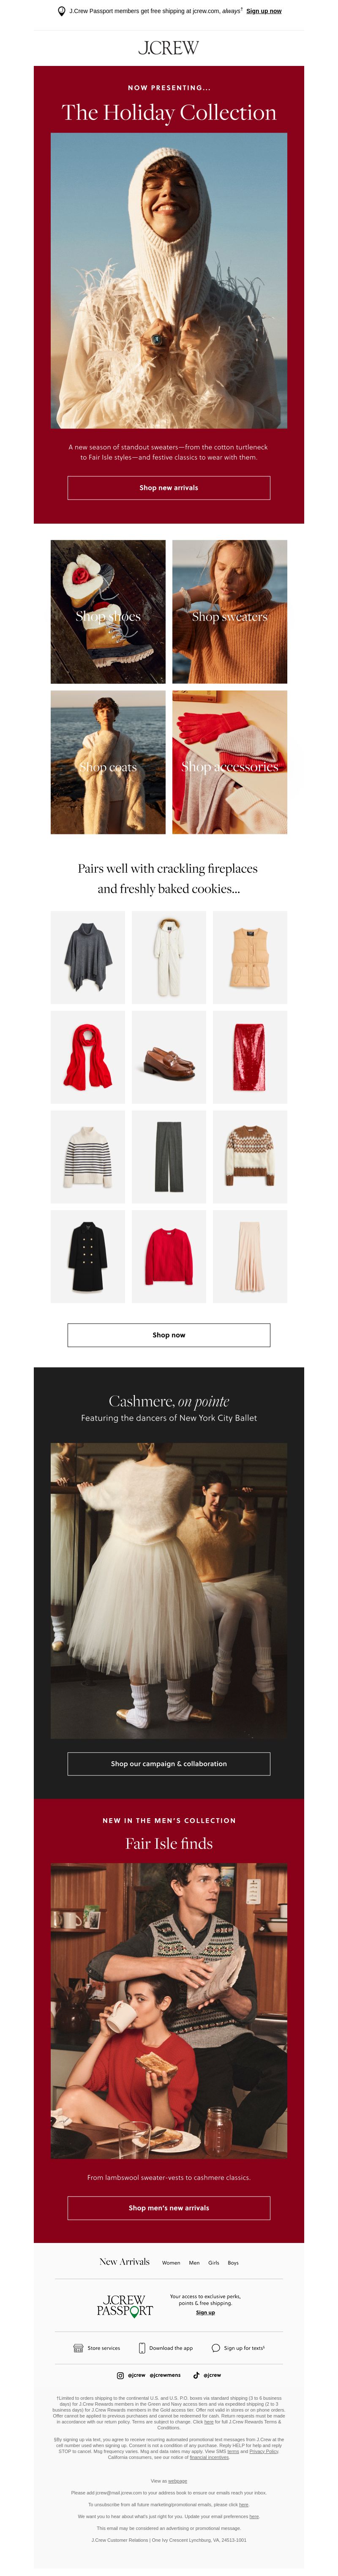Screen dimensions: 338x2576
Task: Open the Shop shoes image tile
Action: tap(108, 612)
